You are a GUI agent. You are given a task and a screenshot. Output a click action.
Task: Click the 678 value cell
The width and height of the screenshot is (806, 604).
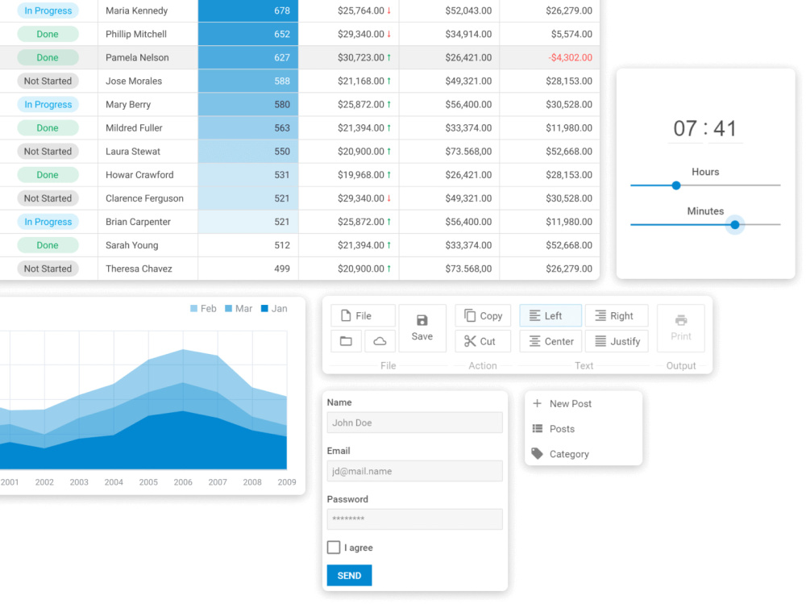click(247, 10)
